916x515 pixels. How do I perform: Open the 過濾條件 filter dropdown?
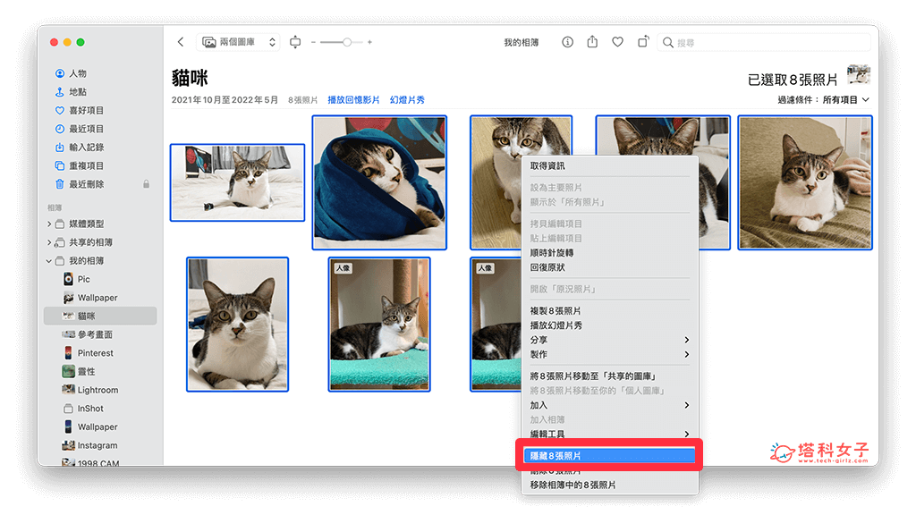pyautogui.click(x=824, y=100)
